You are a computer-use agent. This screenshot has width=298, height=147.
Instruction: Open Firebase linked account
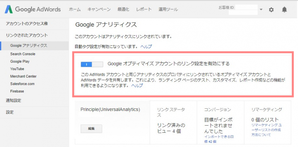[x=17, y=91]
